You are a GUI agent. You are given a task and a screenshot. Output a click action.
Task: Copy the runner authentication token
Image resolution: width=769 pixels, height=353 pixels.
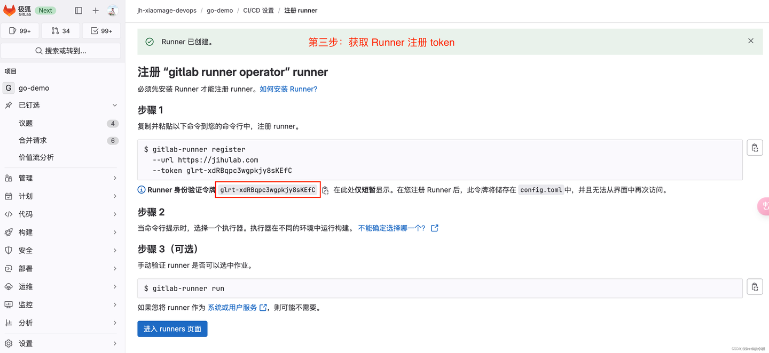tap(325, 190)
